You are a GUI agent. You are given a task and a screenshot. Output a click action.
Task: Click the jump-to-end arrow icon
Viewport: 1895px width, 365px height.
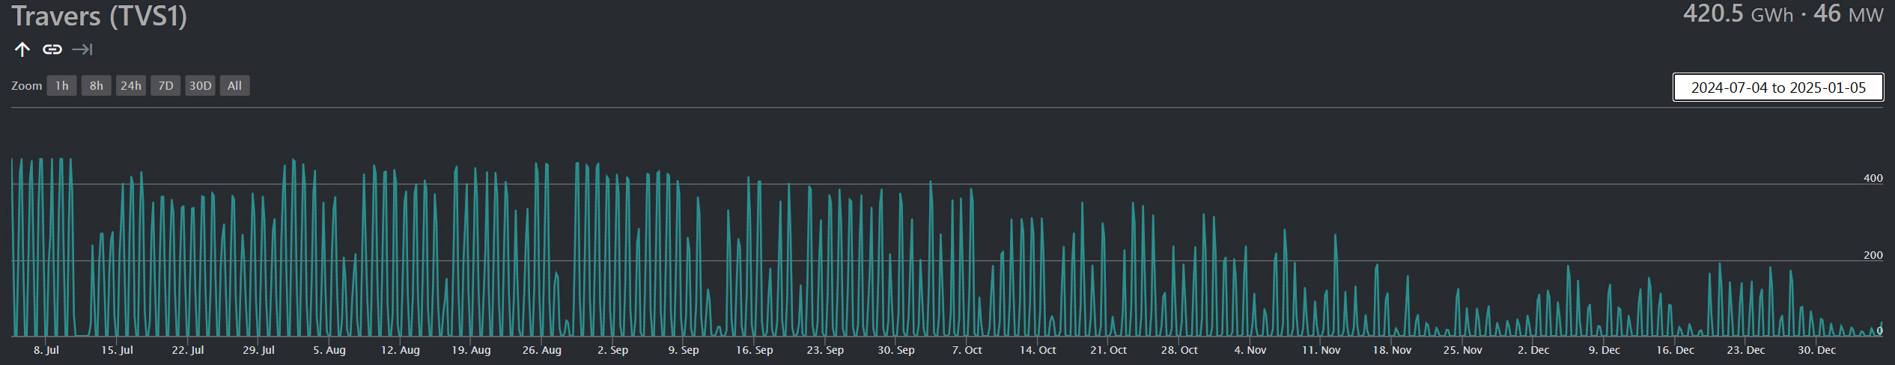[x=82, y=49]
